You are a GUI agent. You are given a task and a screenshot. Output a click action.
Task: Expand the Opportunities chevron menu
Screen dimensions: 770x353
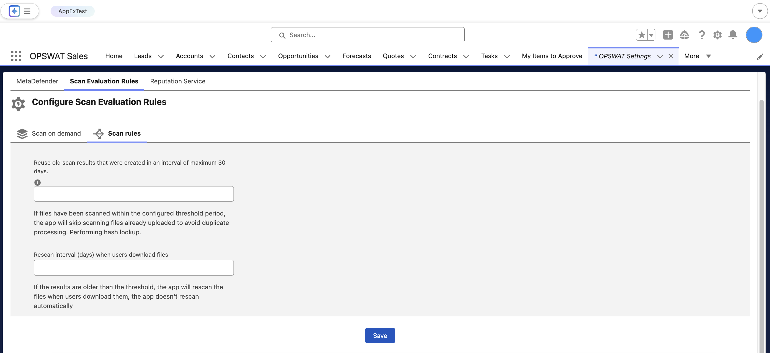point(328,57)
